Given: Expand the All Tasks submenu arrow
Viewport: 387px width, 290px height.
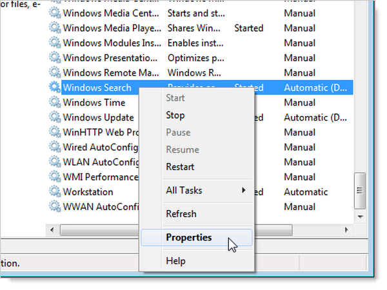Looking at the screenshot, I should 244,190.
